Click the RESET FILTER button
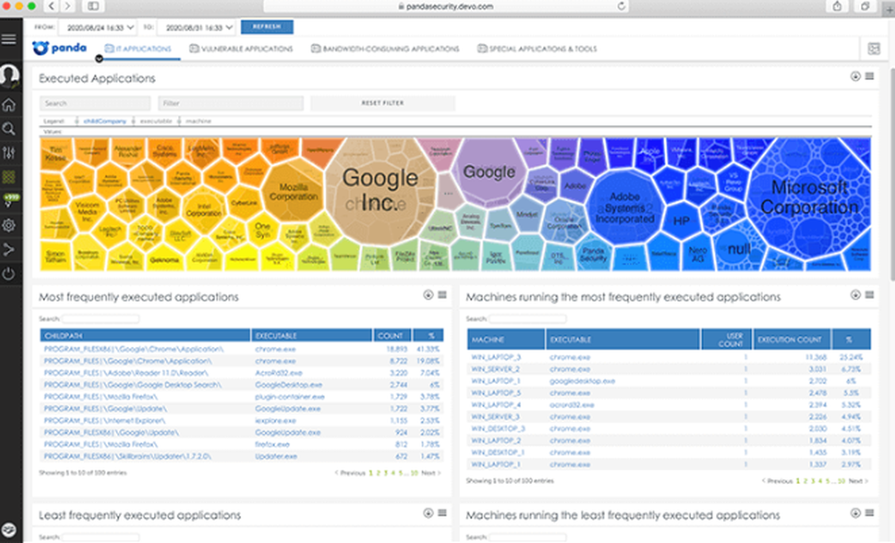The image size is (895, 543). [382, 103]
